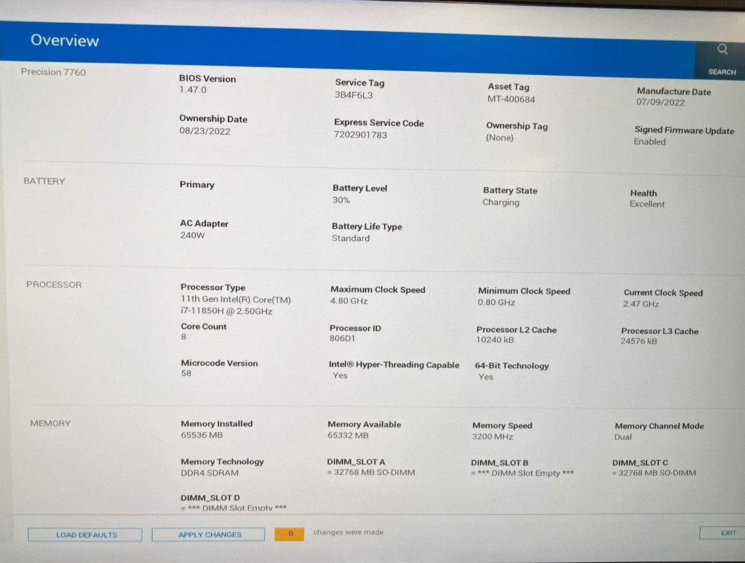Click DIMM_SLOT A 32768 MB value
The image size is (745, 563).
tap(371, 473)
